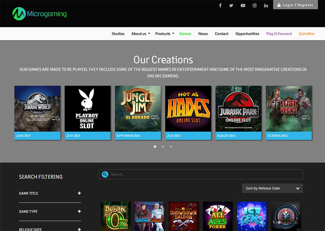Expand the Game Type filter
The image size is (325, 231).
tap(79, 212)
